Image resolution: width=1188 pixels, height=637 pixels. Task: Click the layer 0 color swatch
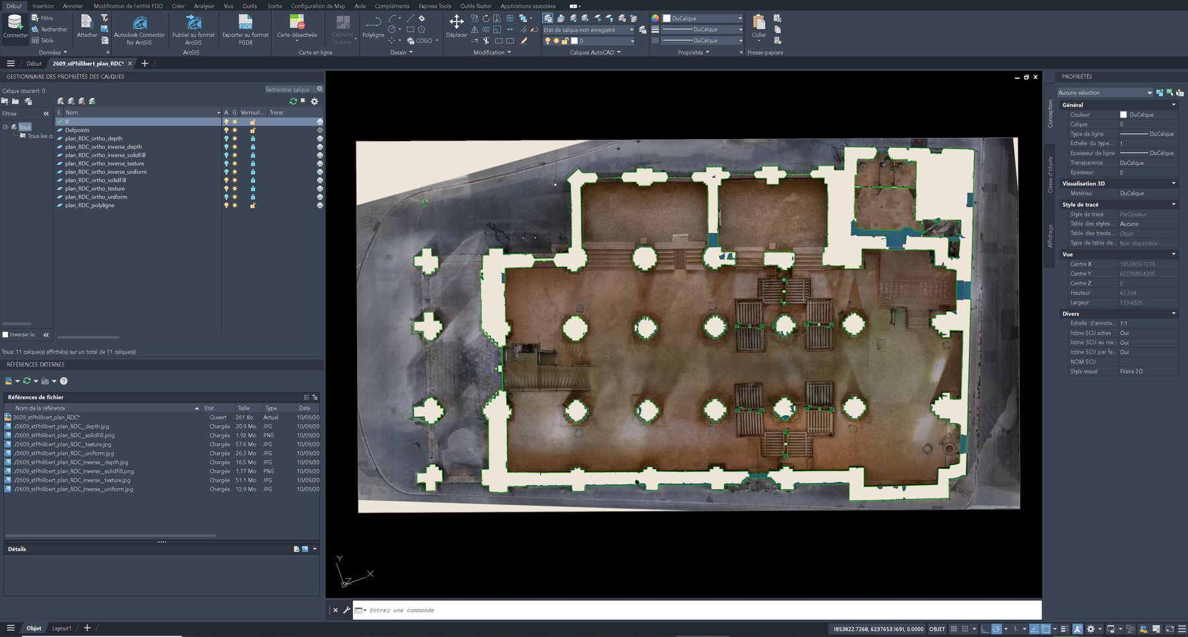pos(574,41)
